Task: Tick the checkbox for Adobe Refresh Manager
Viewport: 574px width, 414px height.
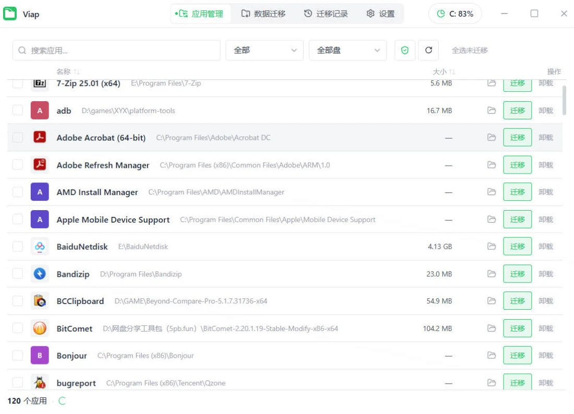Action: [x=18, y=165]
